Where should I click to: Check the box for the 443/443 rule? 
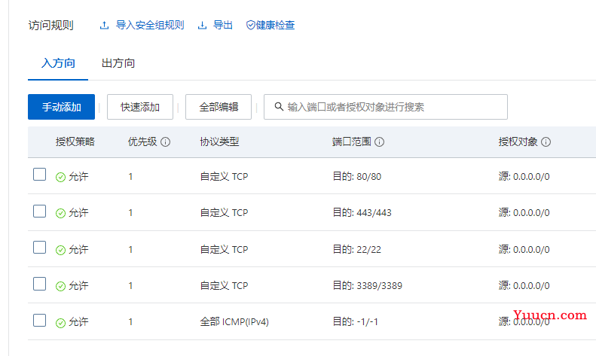[39, 211]
